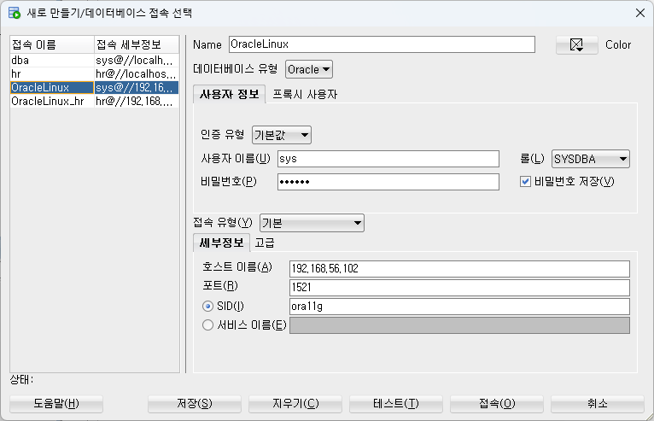The image size is (654, 421).
Task: Click the 접속 이름 column header
Action: tap(52, 44)
